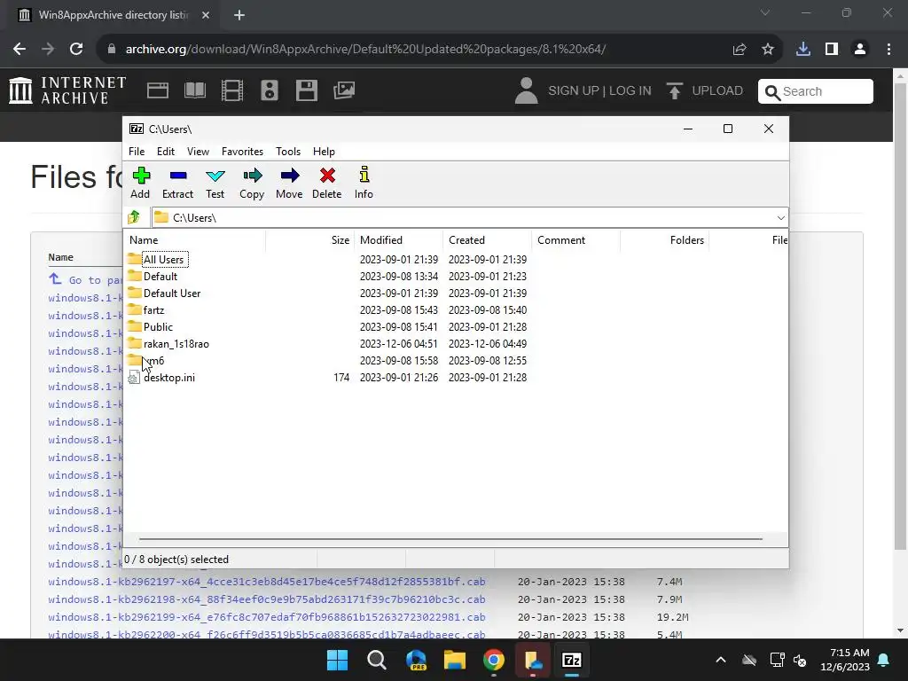Close the Win8AppxArchive tab
This screenshot has height=681, width=908.
[206, 15]
